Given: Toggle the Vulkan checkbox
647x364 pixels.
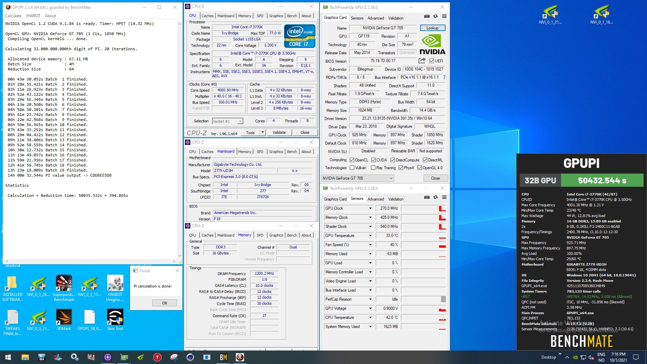Looking at the screenshot, I should 352,168.
